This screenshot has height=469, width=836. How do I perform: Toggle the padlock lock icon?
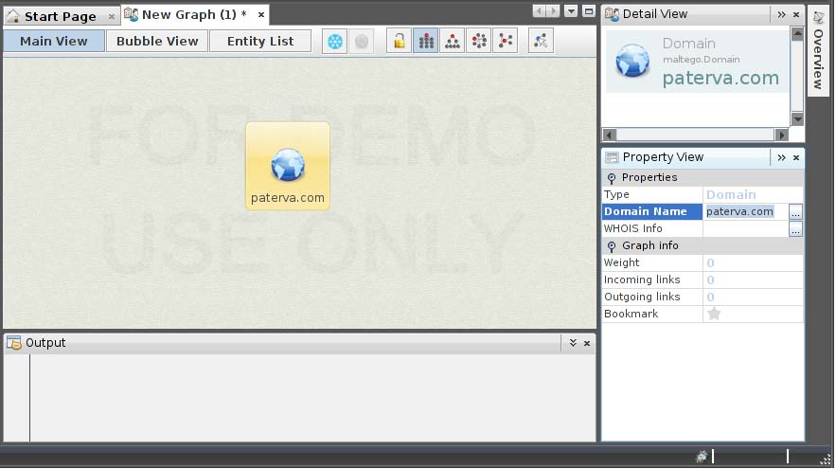point(400,42)
